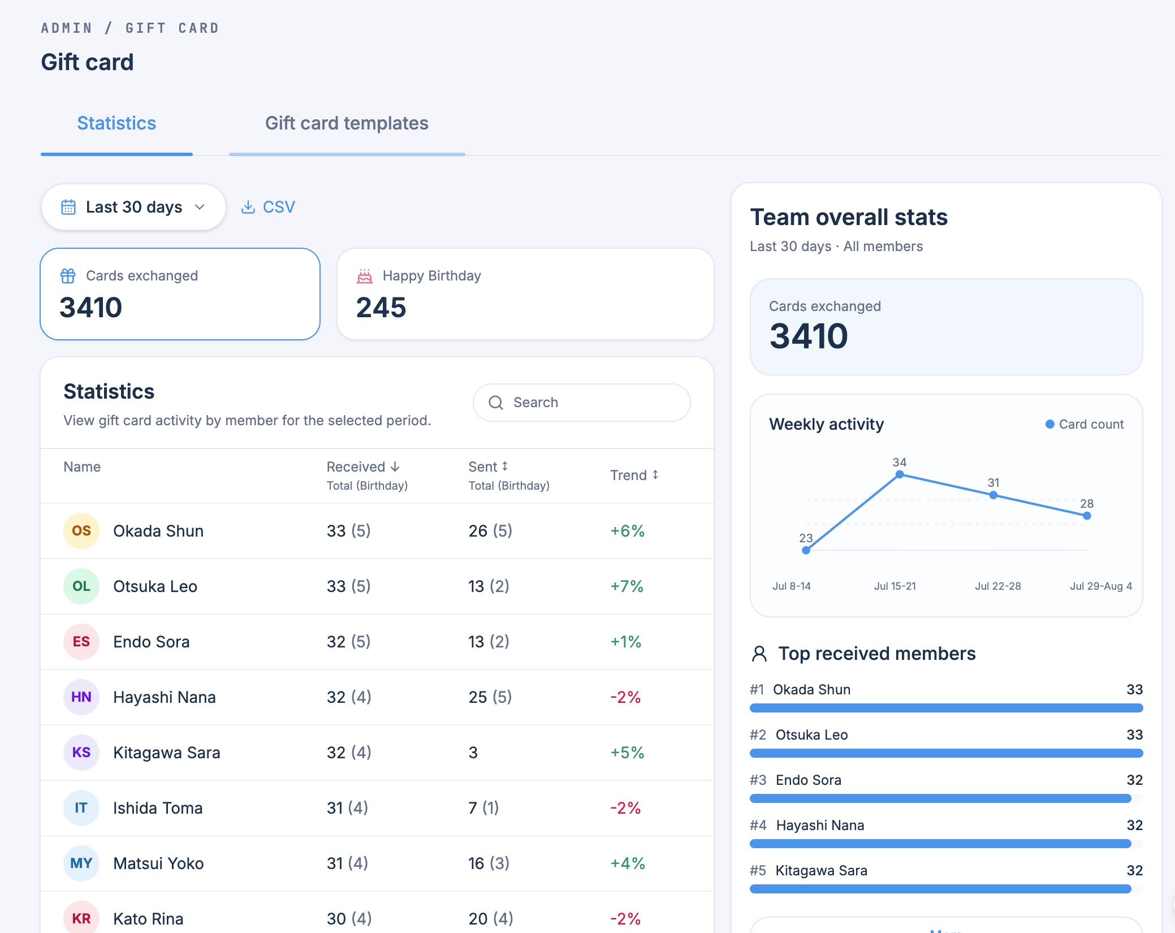Image resolution: width=1175 pixels, height=933 pixels.
Task: Click Otsuka Leo's progress bar in top members
Action: coord(946,753)
